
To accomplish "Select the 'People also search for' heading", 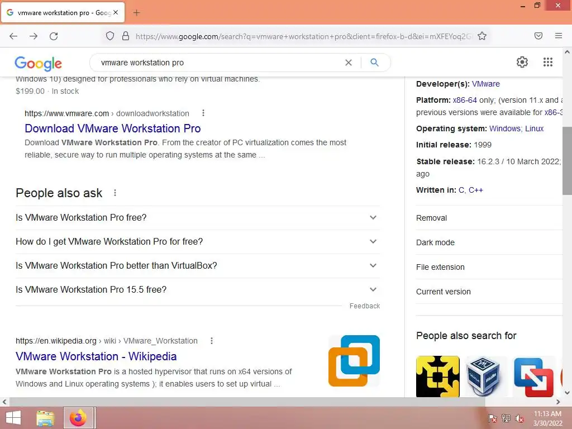I will click(466, 336).
